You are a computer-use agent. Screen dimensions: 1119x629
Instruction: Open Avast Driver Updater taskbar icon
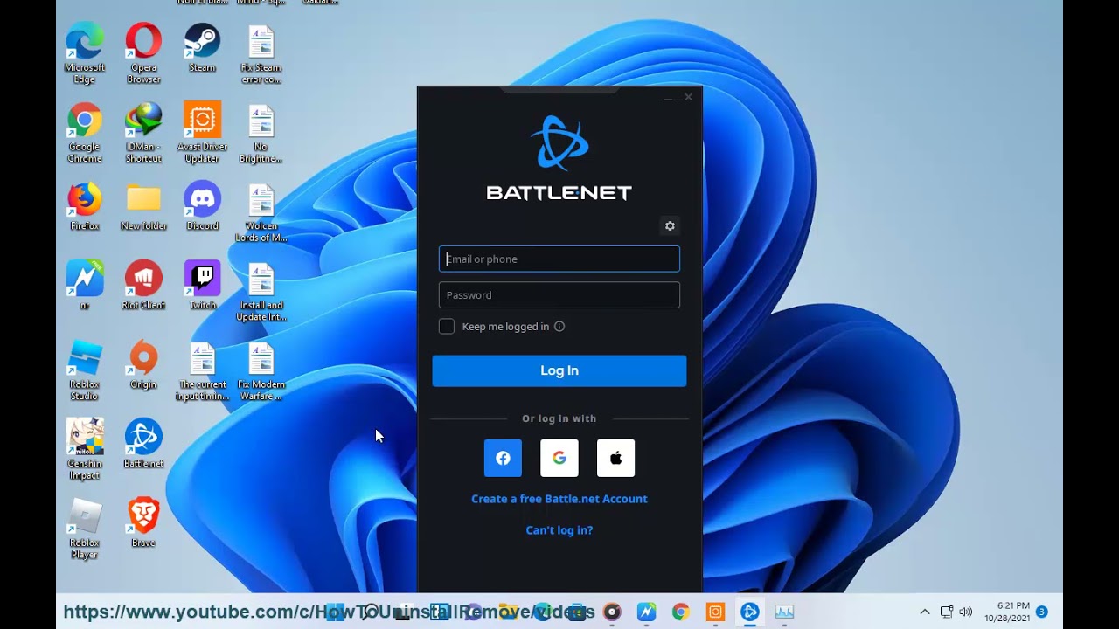[715, 612]
